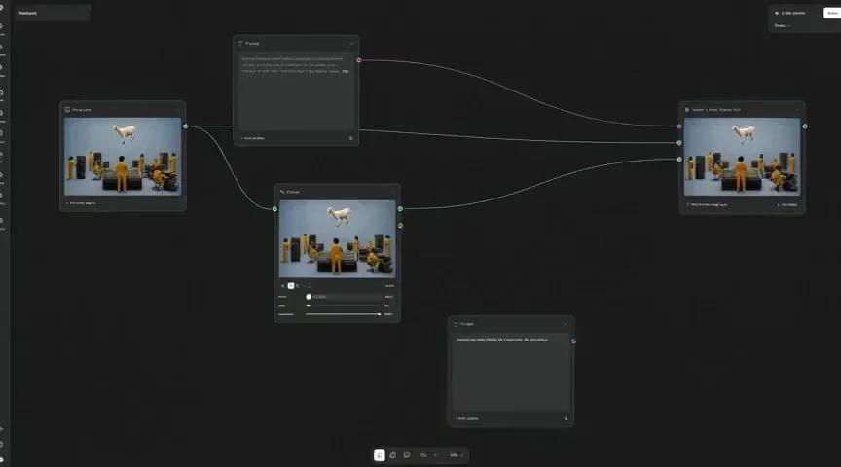Click the green input port of the center node
The height and width of the screenshot is (467, 841).
tap(274, 208)
